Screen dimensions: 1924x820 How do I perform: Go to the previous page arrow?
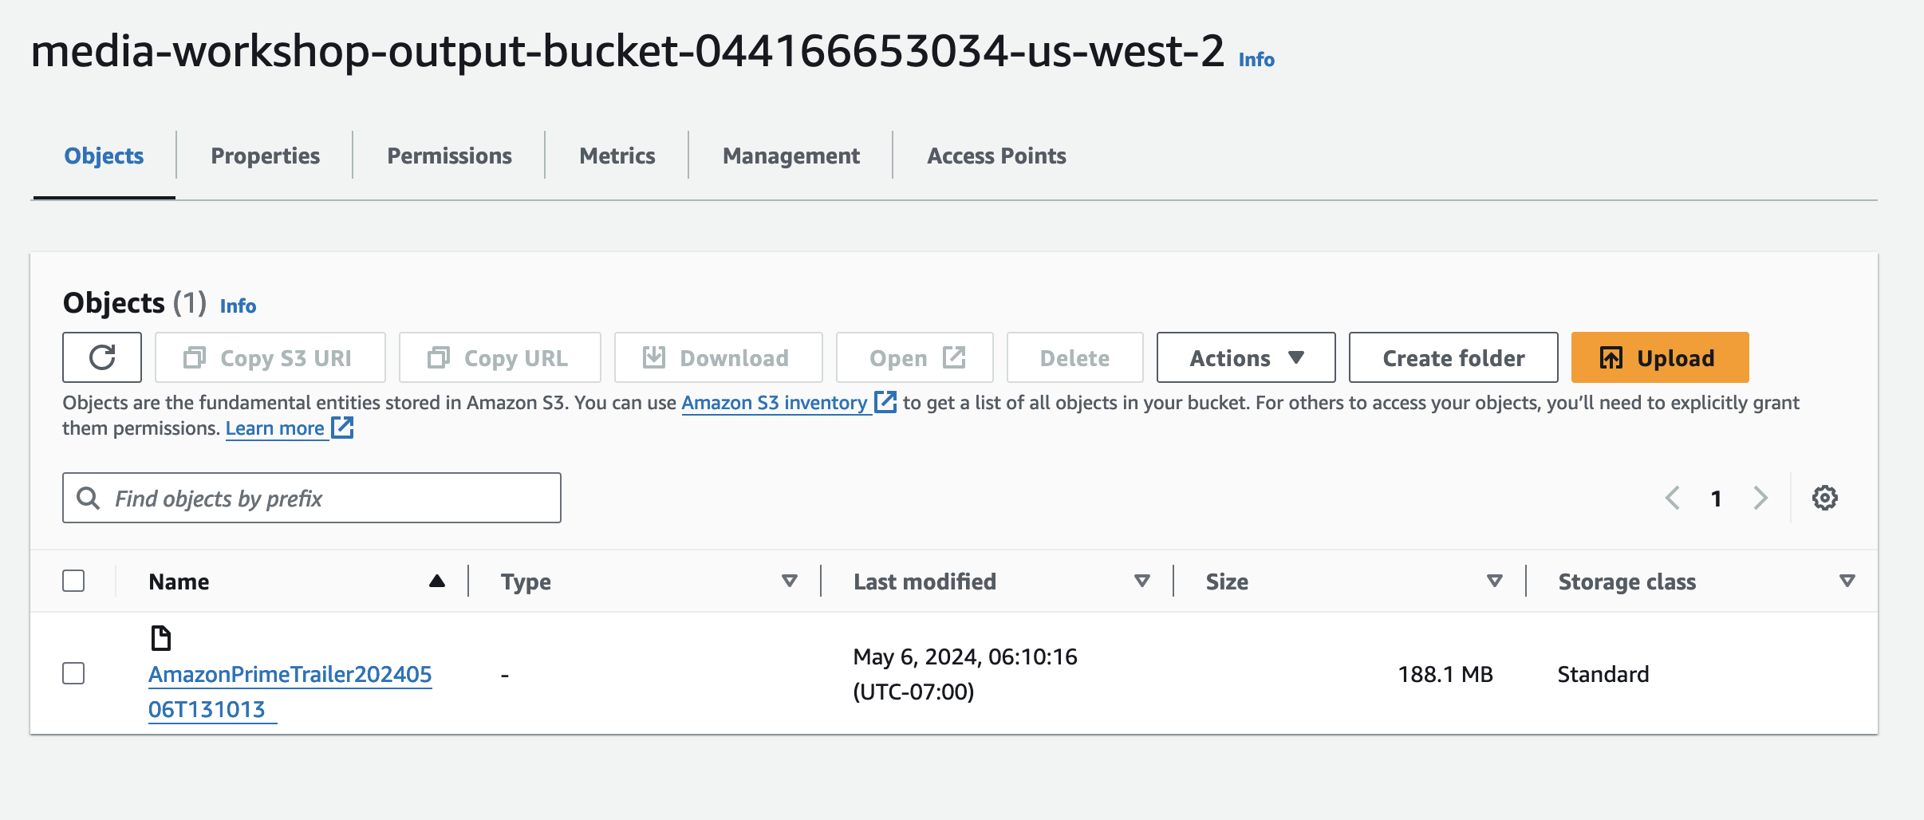[1673, 498]
